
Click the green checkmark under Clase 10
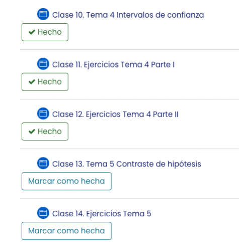(32, 32)
